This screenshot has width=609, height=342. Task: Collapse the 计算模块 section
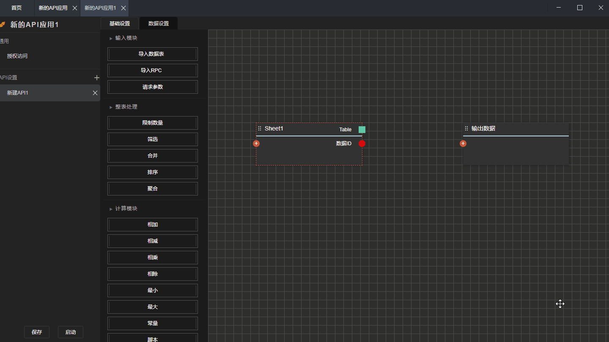point(111,209)
